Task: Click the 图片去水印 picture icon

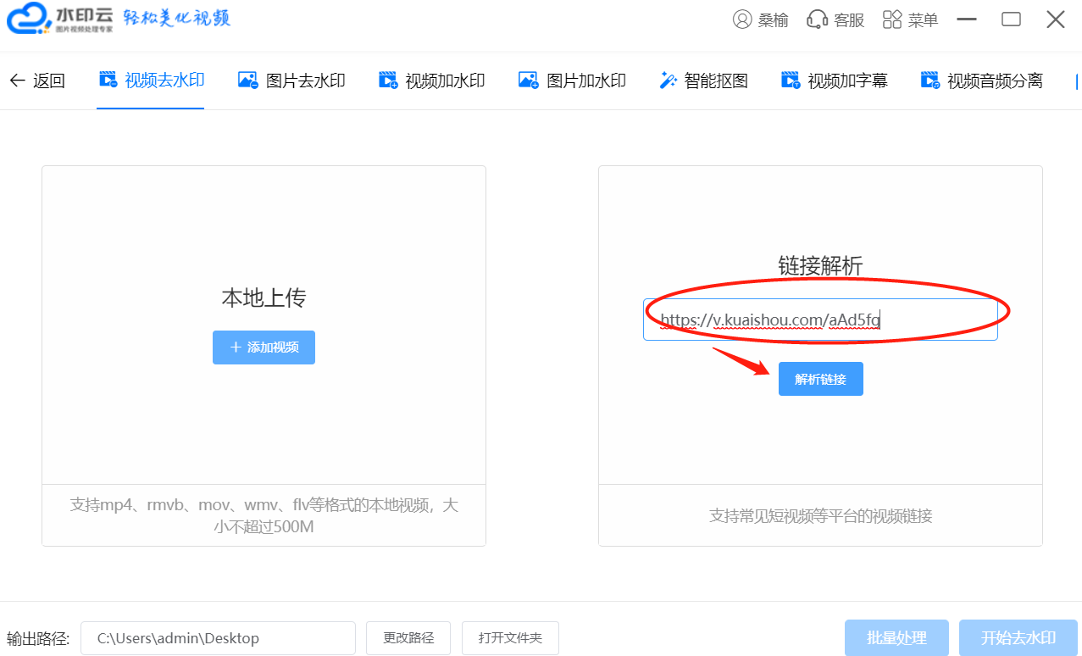Action: [247, 81]
